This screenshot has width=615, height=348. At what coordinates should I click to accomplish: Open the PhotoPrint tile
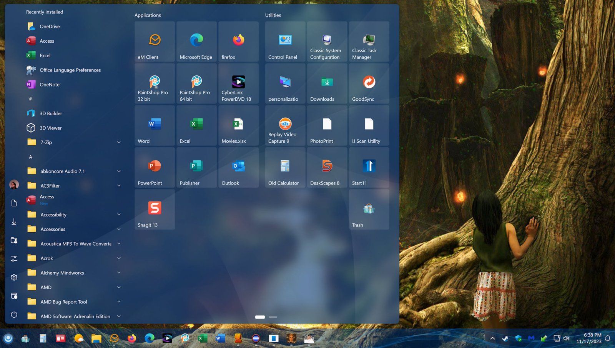(327, 125)
